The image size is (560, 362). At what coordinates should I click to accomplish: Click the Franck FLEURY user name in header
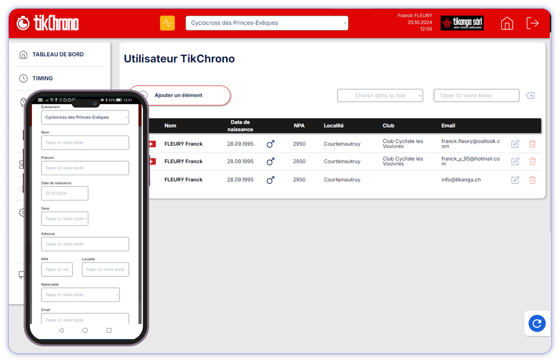click(415, 15)
